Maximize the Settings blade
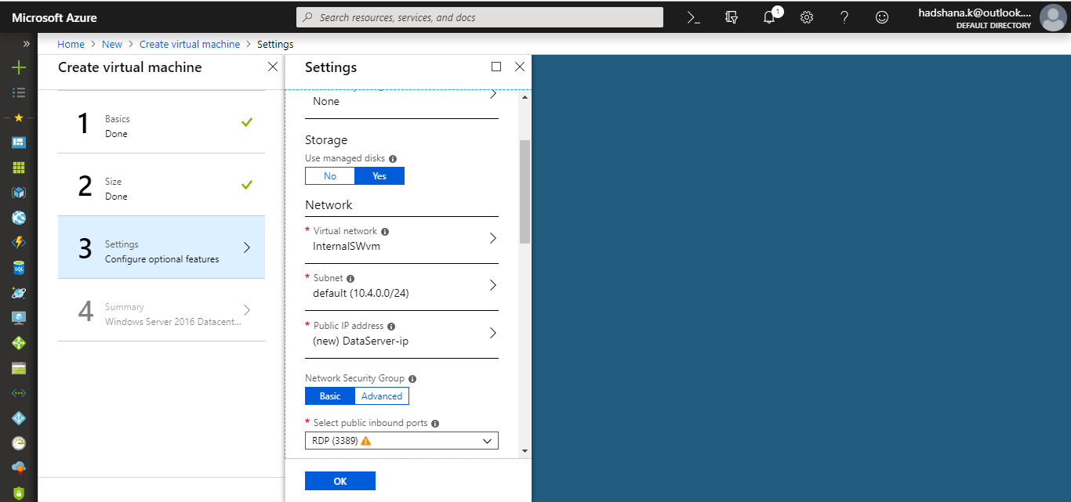 [496, 67]
